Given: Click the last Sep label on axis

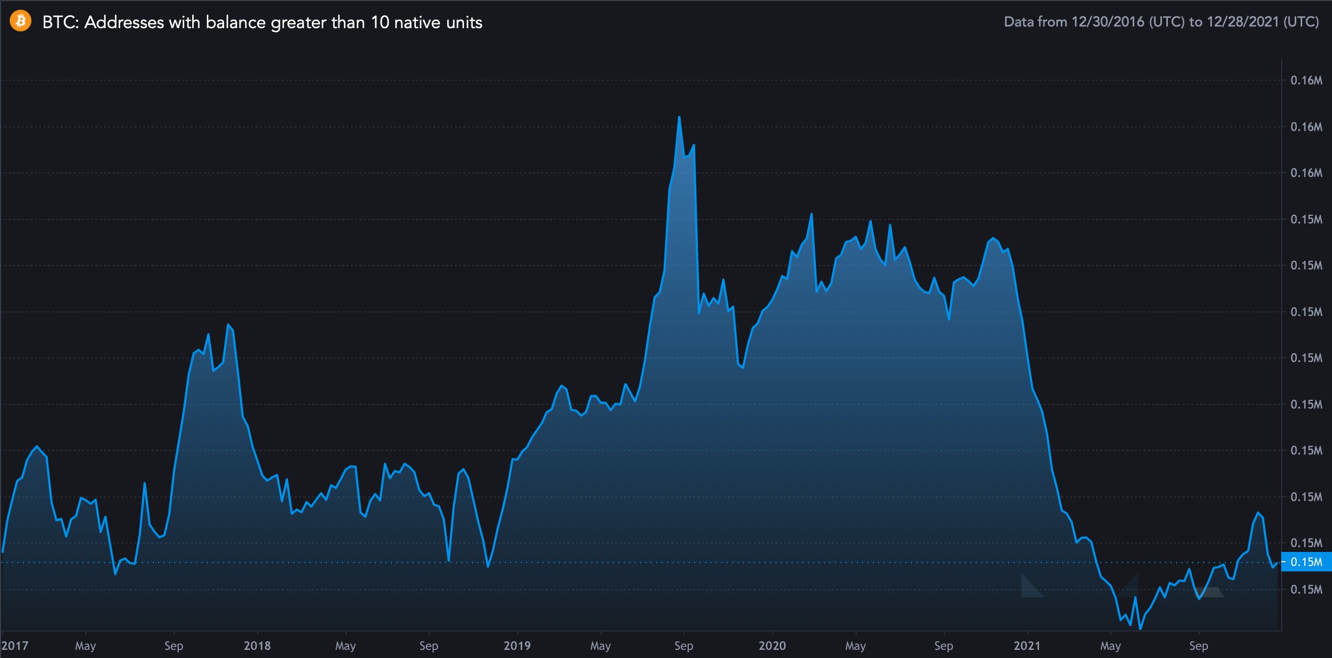Looking at the screenshot, I should click(1199, 646).
